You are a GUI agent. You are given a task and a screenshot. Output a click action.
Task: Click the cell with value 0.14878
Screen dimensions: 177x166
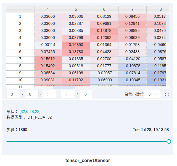[104, 31]
